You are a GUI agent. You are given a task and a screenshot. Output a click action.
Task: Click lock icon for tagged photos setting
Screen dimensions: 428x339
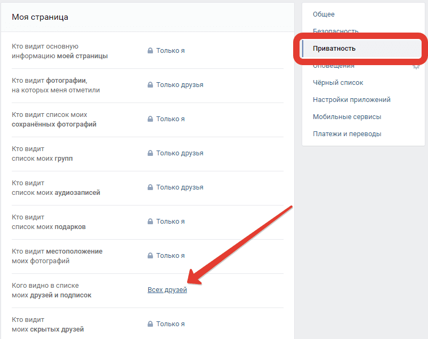click(x=150, y=85)
